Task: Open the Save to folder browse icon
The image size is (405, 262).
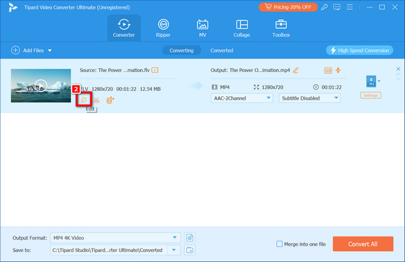Action: (190, 250)
